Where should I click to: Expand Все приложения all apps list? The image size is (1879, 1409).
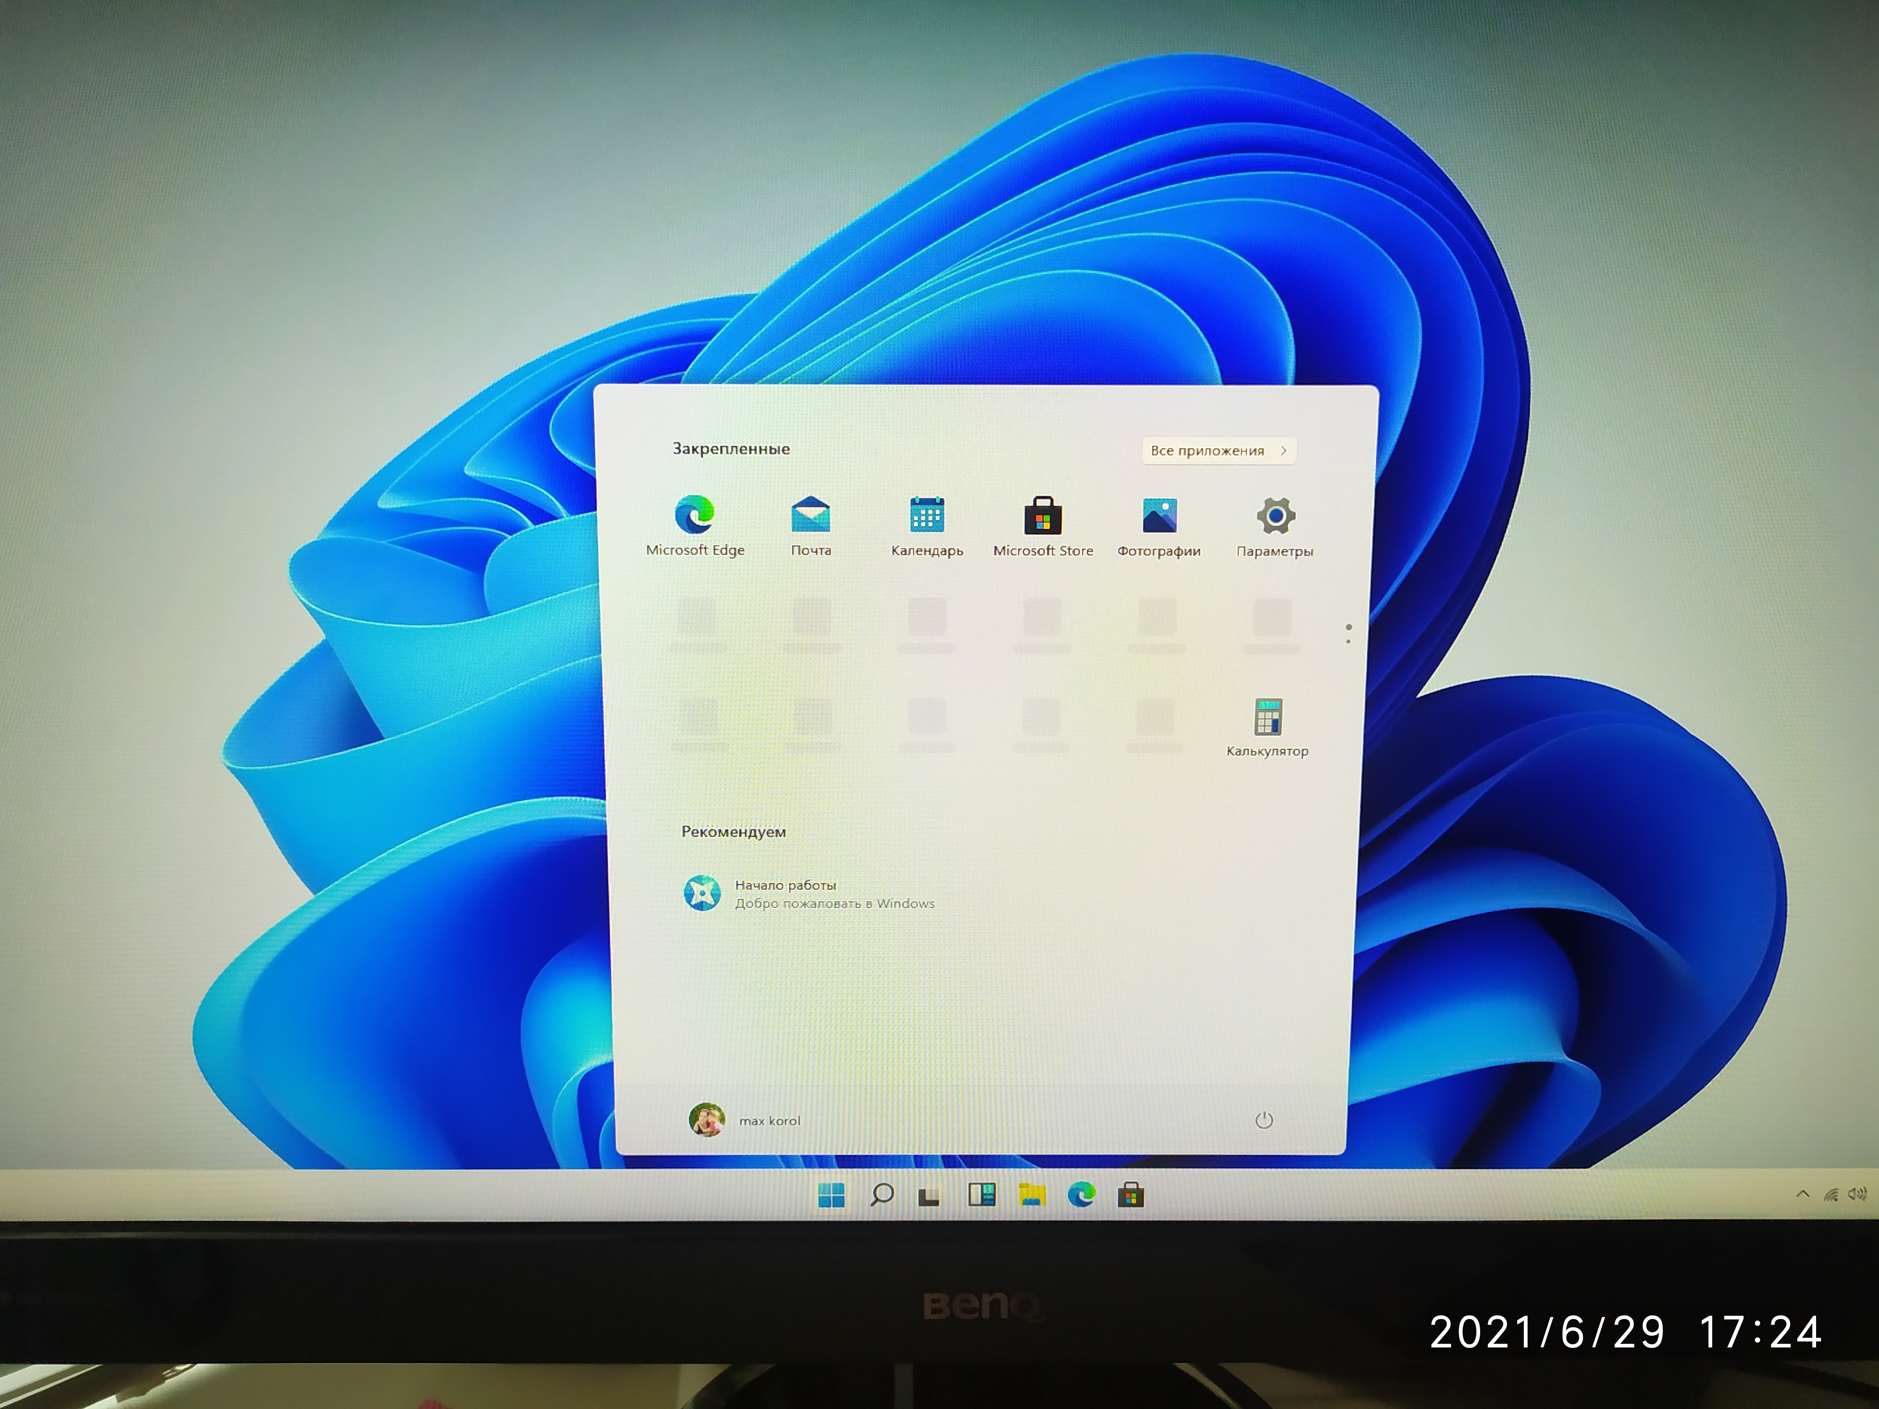tap(1218, 451)
